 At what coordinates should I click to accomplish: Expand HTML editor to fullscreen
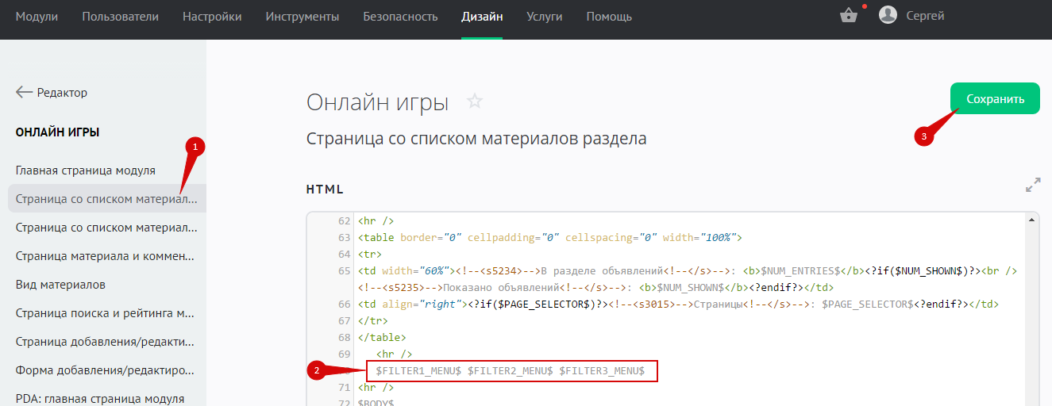1032,186
